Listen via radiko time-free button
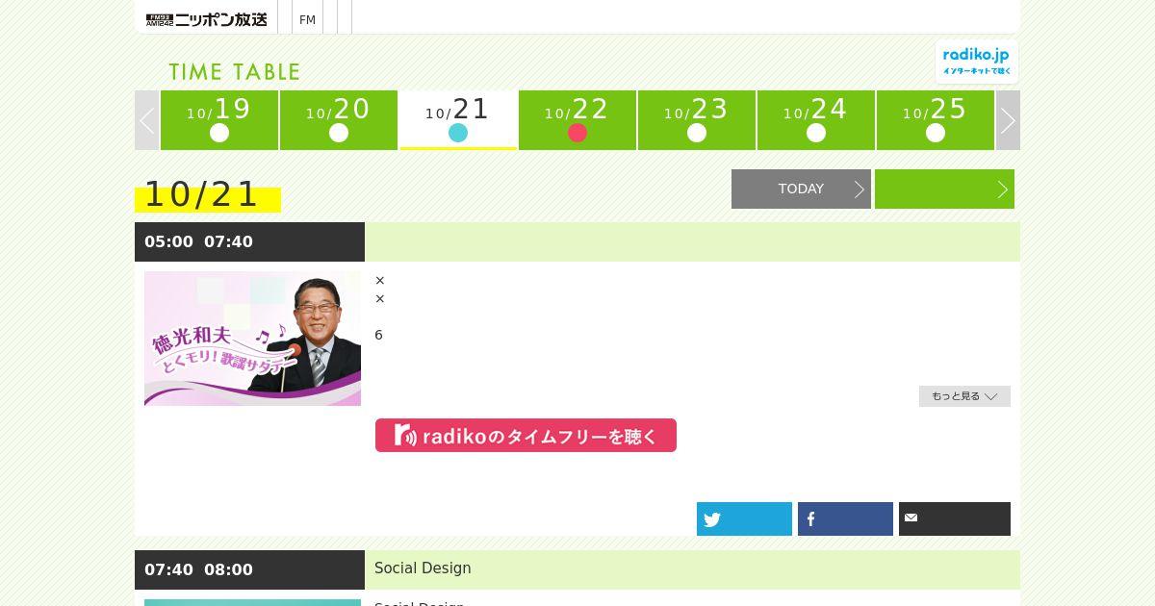Image resolution: width=1155 pixels, height=606 pixels. tap(526, 435)
